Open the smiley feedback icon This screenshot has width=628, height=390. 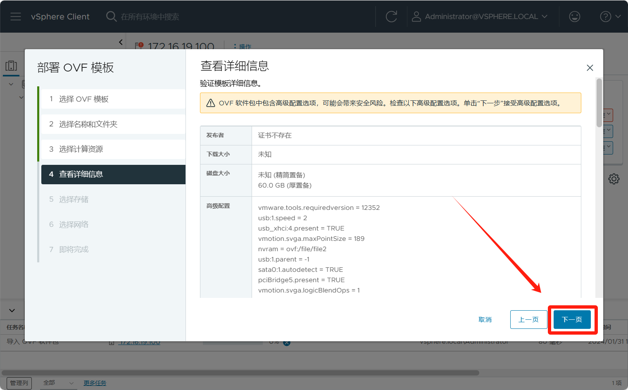574,17
